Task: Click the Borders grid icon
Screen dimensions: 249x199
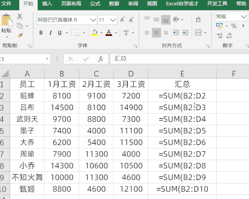Action: (77, 33)
